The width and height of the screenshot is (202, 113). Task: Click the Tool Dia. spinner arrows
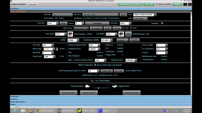coord(57,23)
